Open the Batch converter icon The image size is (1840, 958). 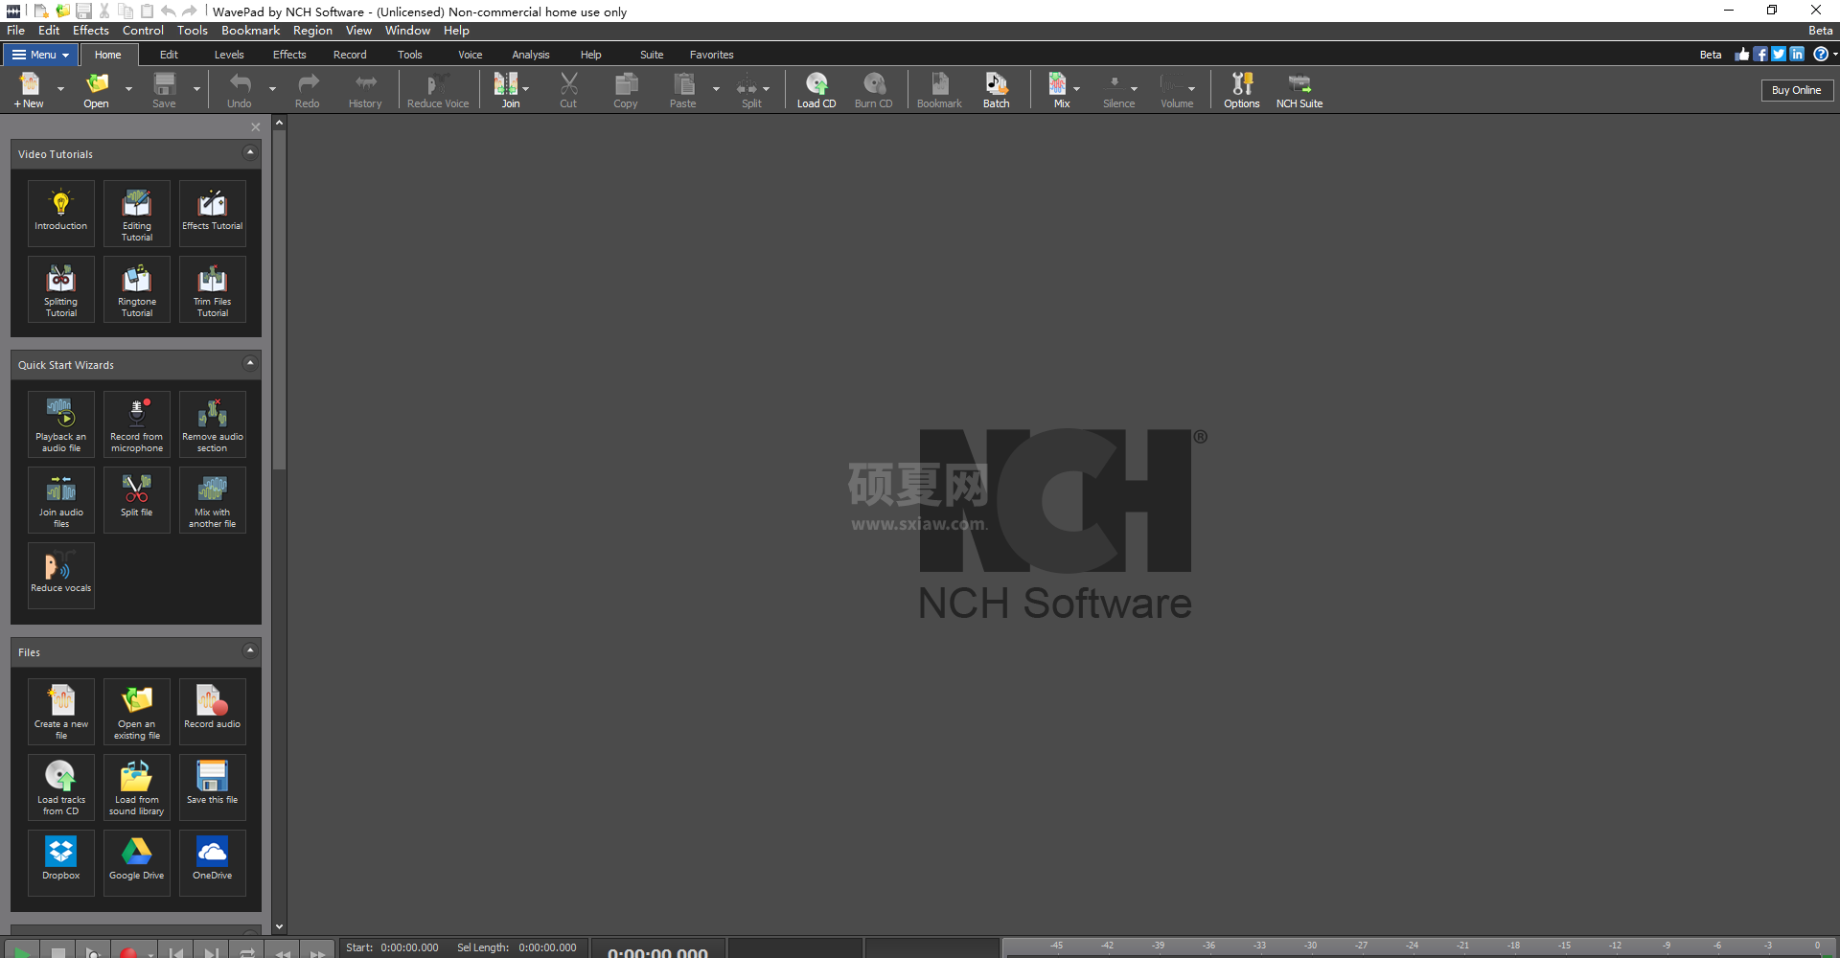[x=997, y=90]
